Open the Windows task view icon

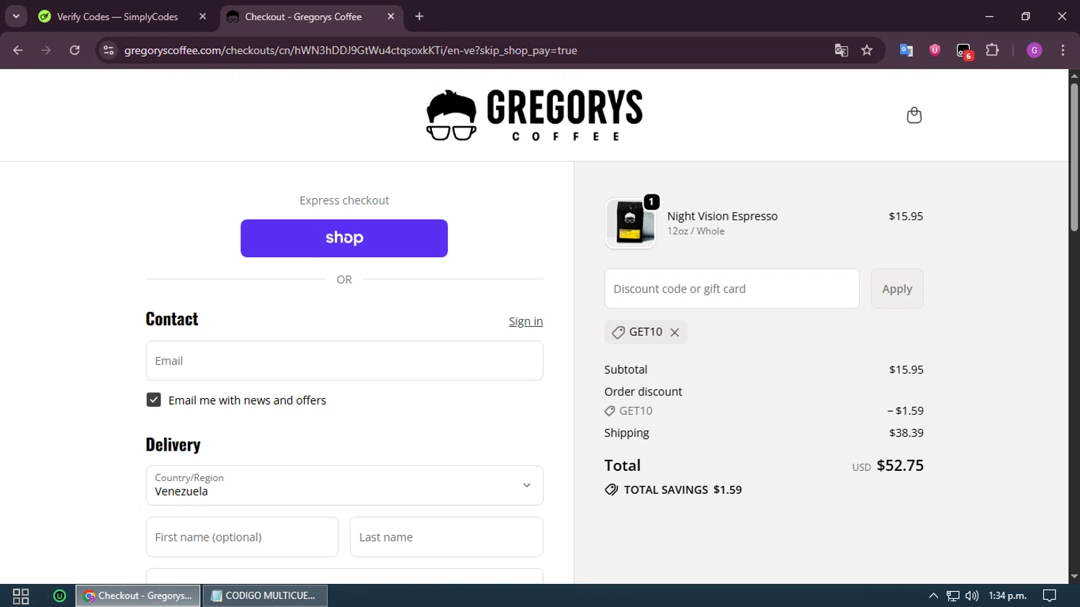(x=21, y=595)
